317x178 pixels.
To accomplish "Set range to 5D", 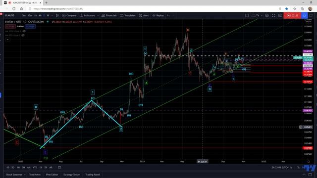I will click(13, 167).
